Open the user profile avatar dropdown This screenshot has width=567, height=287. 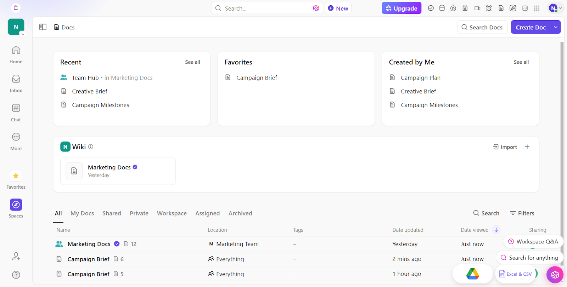click(x=555, y=8)
